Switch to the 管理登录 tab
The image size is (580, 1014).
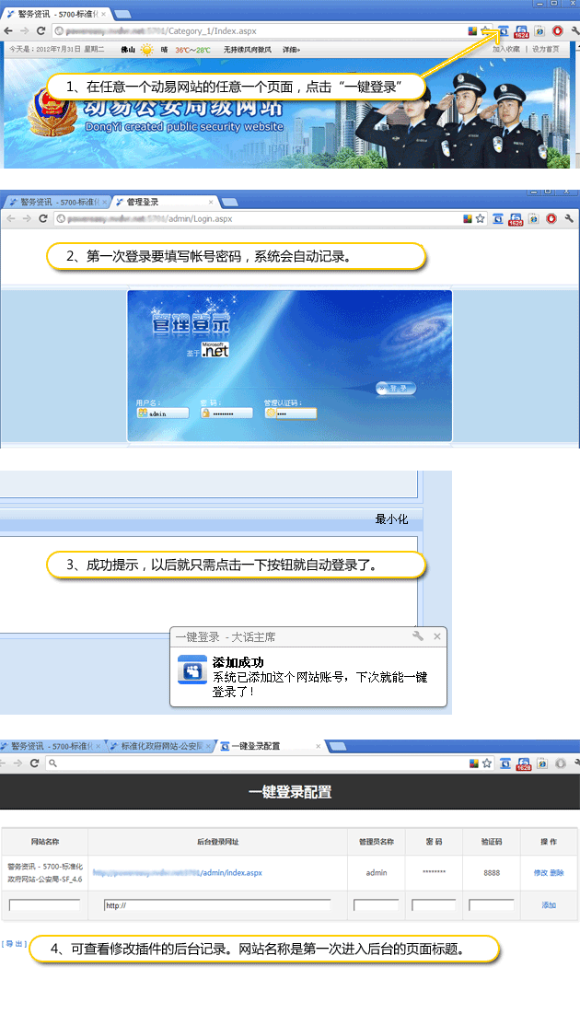[x=157, y=202]
